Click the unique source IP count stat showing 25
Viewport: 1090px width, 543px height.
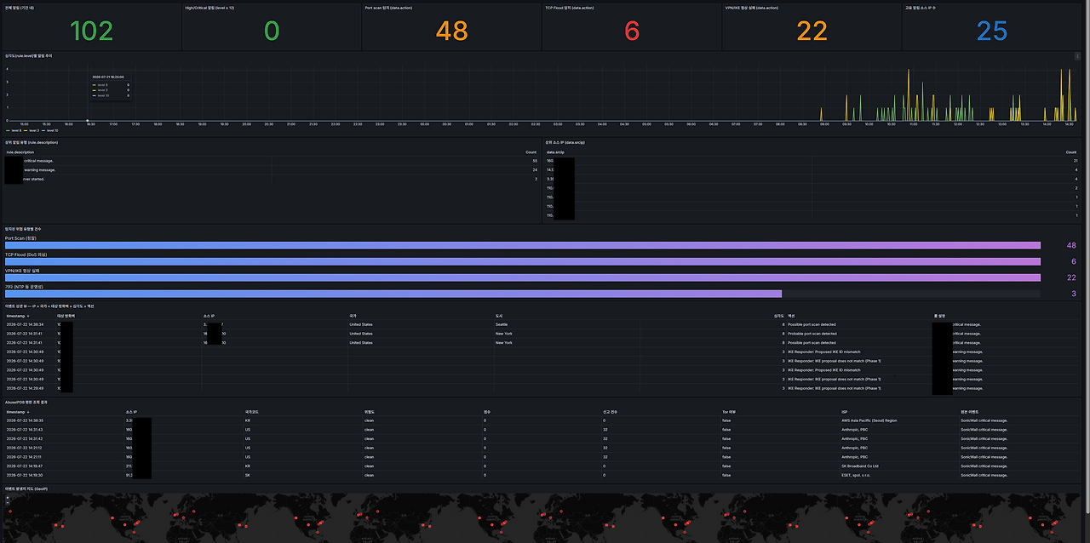pyautogui.click(x=992, y=31)
